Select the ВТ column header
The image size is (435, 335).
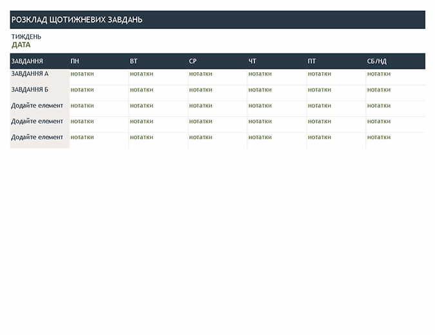click(x=133, y=61)
